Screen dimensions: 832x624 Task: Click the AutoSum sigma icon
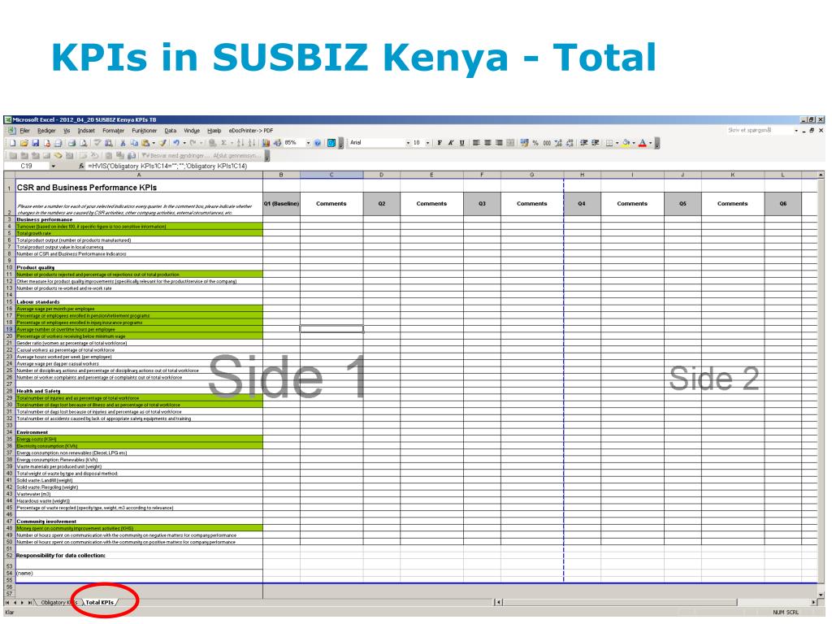coord(224,143)
